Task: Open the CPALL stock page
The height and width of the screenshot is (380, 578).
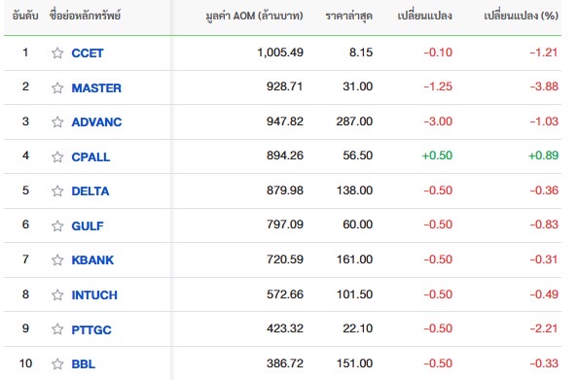Action: pyautogui.click(x=90, y=157)
